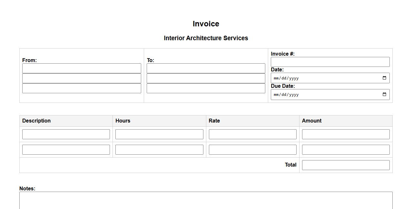Click the second To address line field
Image resolution: width=412 pixels, height=209 pixels.
click(x=206, y=78)
